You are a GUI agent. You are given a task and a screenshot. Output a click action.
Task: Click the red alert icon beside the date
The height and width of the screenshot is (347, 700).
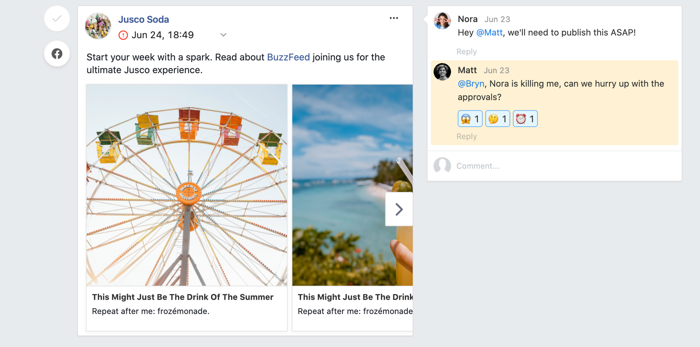click(x=123, y=35)
